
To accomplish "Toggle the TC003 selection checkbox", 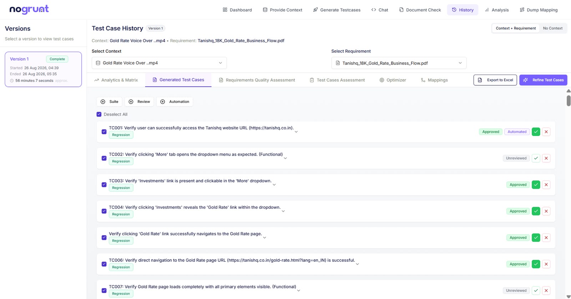I will 104,185.
